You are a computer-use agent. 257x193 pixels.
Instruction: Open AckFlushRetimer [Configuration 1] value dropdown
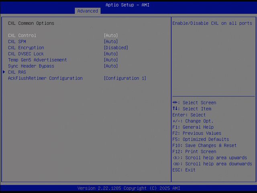(x=125, y=78)
